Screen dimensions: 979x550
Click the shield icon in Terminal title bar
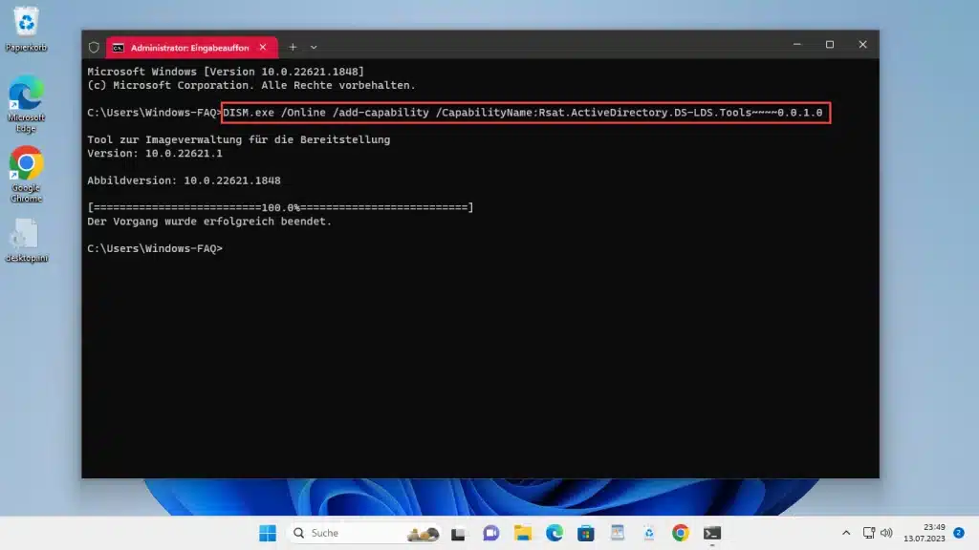tap(94, 48)
